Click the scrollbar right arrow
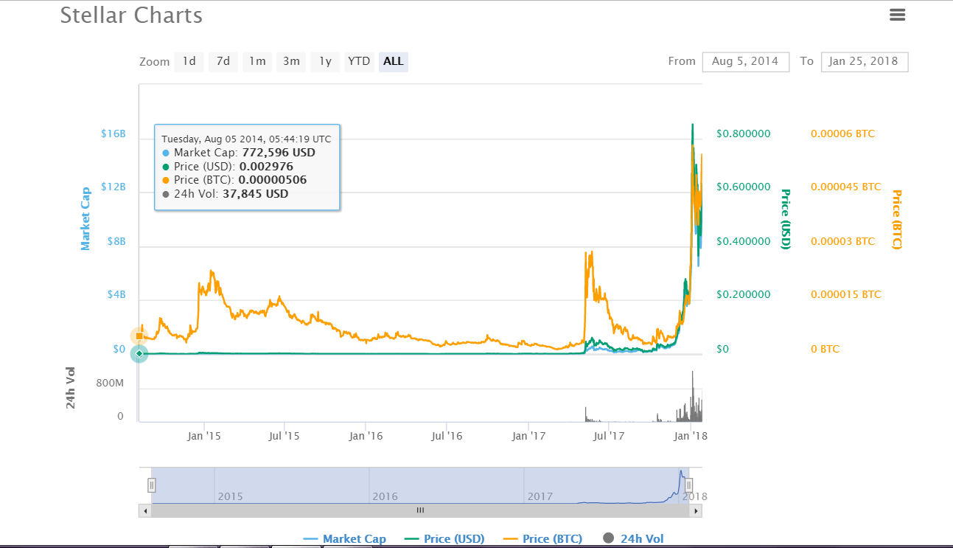This screenshot has width=953, height=548. [696, 510]
